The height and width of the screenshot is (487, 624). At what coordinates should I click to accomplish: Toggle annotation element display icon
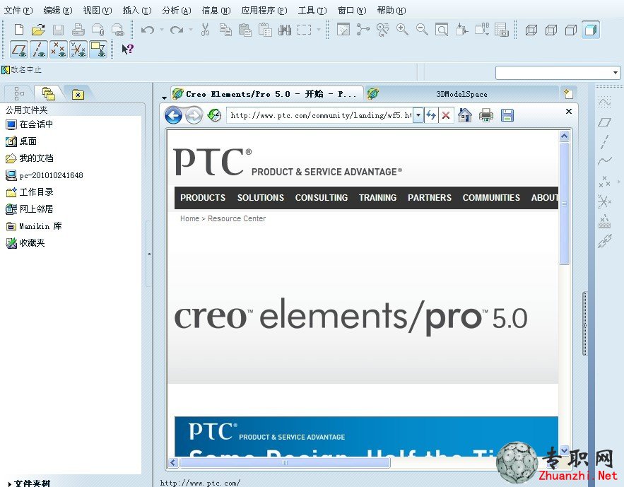pyautogui.click(x=98, y=49)
